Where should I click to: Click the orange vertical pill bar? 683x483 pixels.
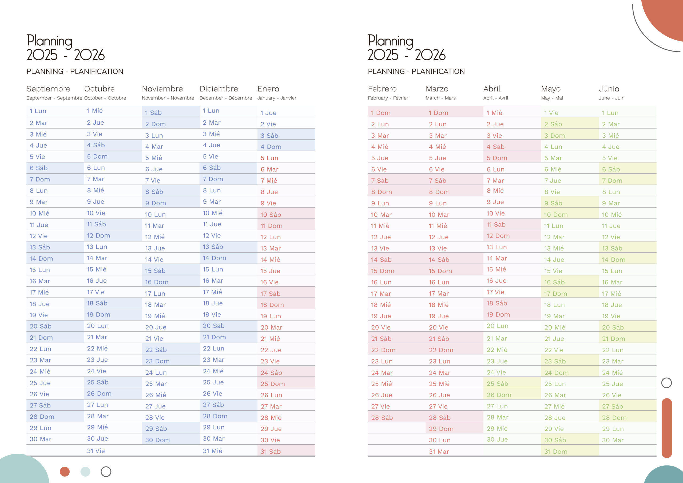667,428
